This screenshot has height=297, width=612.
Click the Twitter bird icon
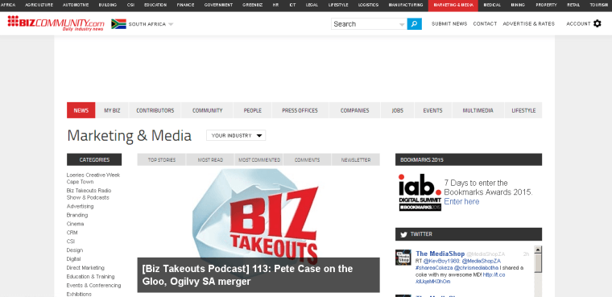point(403,234)
